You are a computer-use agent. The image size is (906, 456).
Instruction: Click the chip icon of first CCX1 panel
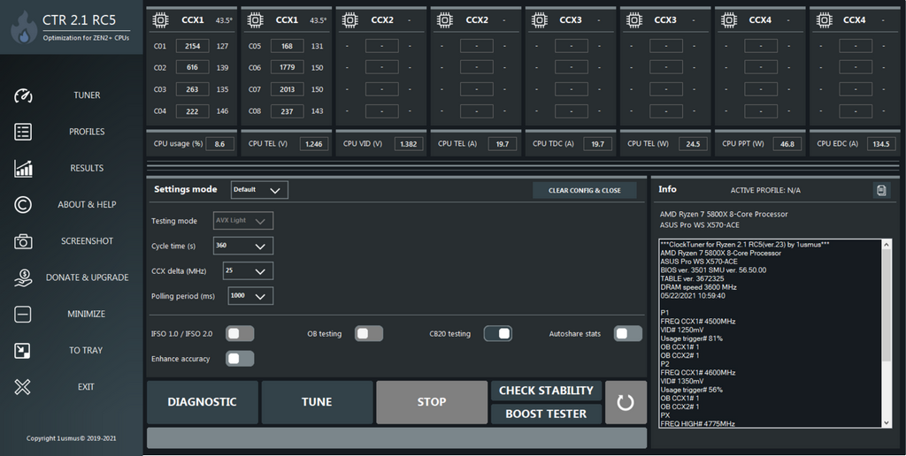(x=160, y=20)
